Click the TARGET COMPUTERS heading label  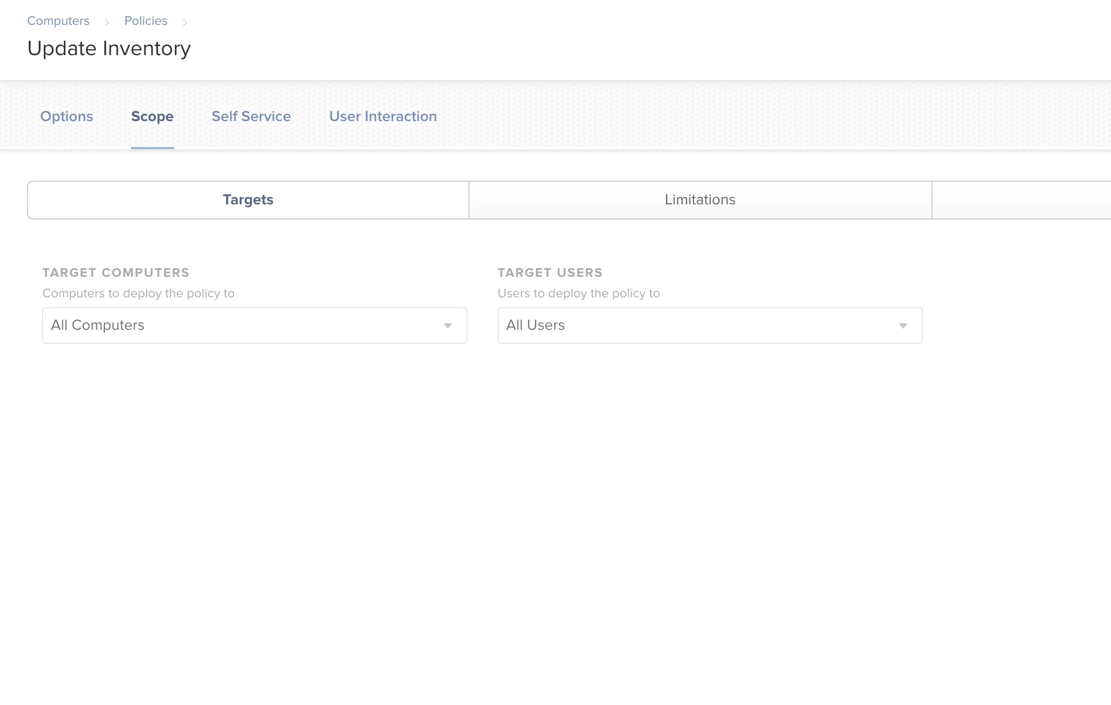[116, 273]
